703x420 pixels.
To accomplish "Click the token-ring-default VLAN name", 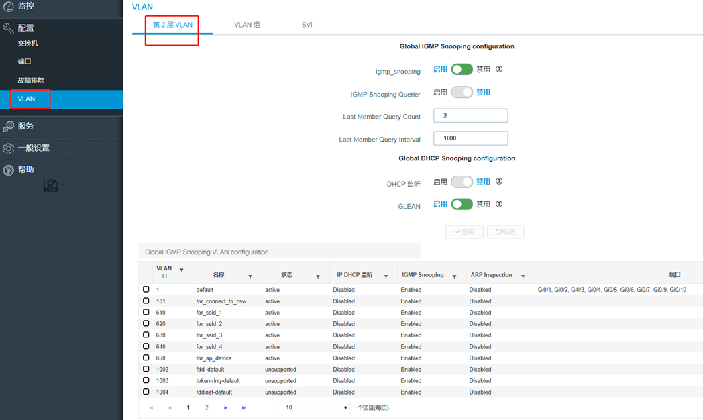I will [218, 381].
